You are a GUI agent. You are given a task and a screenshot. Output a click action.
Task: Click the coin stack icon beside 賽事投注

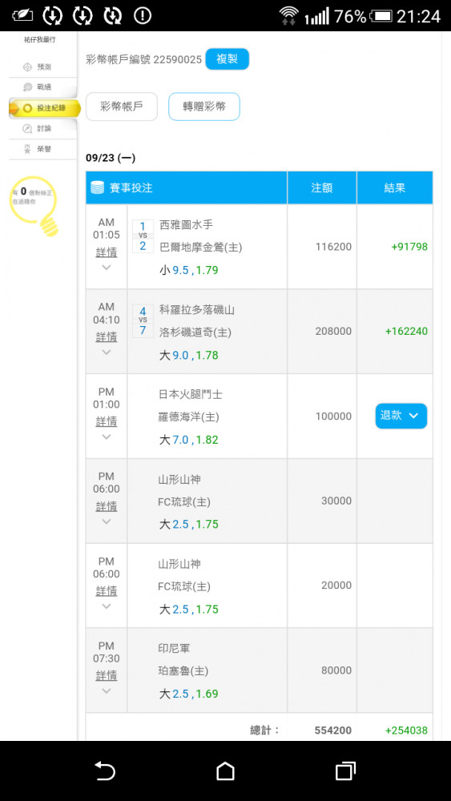click(97, 187)
